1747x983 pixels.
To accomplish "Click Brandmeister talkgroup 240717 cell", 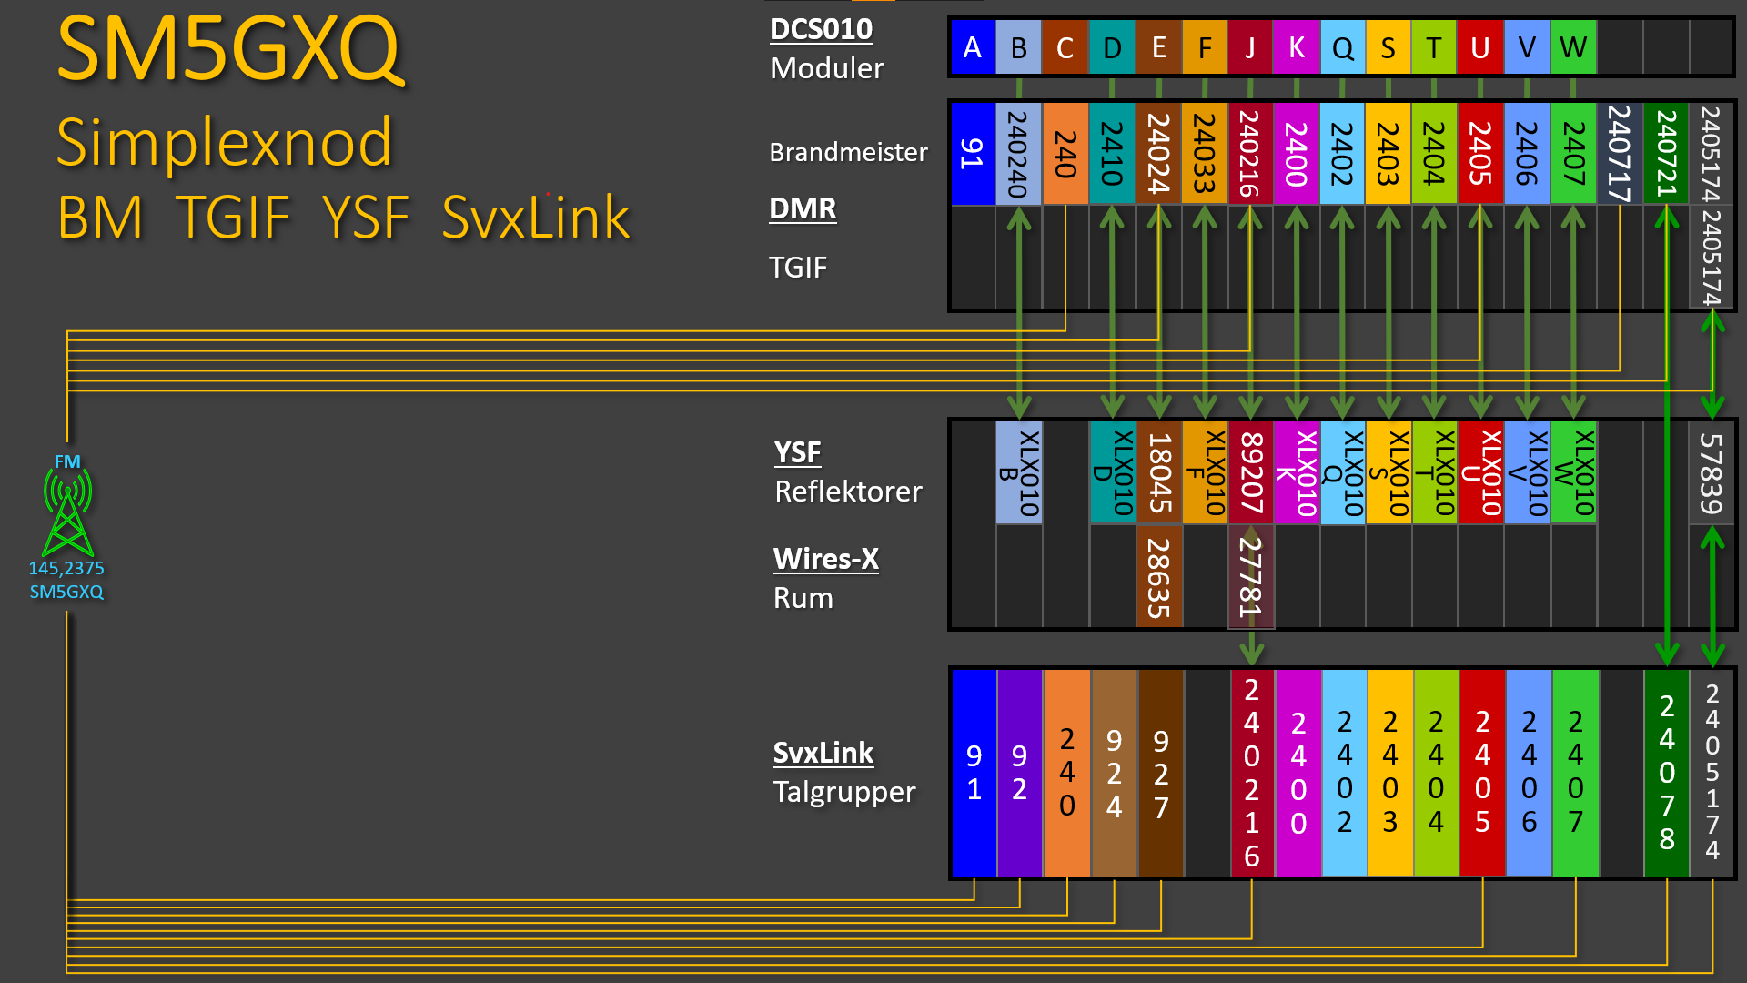I will tap(1620, 154).
